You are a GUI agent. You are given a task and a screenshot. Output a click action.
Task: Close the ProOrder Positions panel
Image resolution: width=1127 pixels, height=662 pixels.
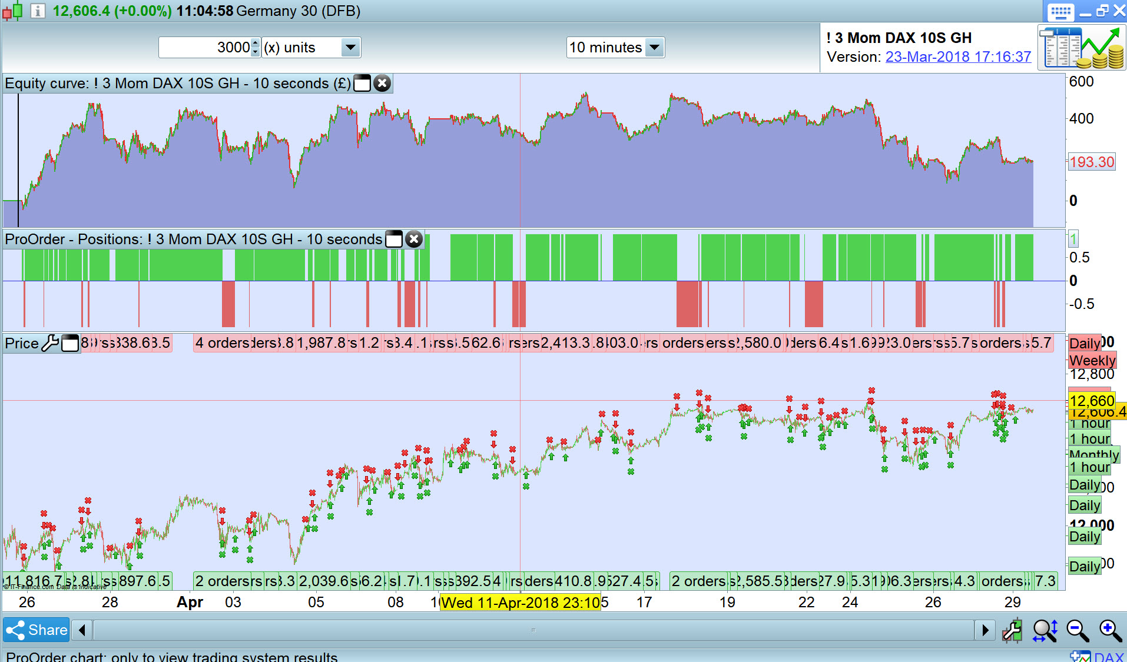click(x=414, y=239)
